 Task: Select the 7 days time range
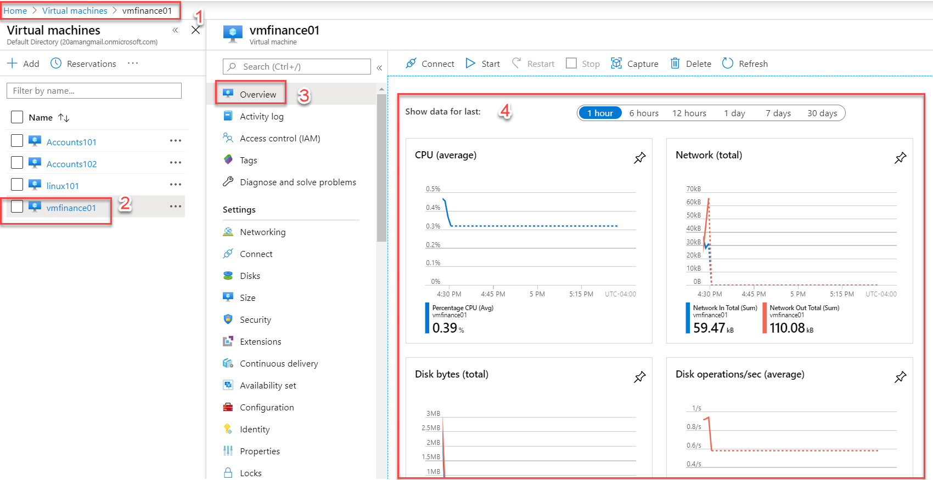(778, 113)
